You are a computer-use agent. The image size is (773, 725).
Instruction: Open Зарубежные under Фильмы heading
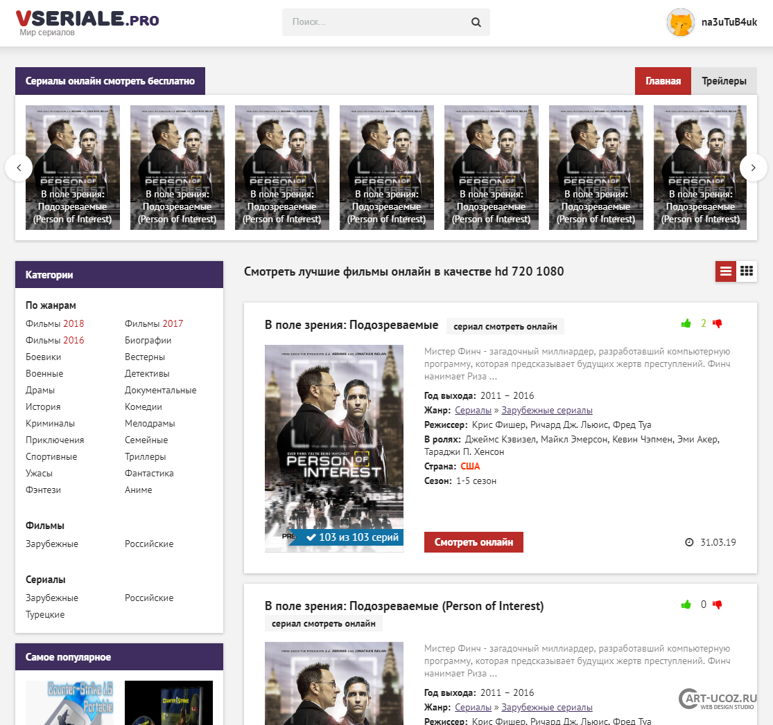point(52,544)
